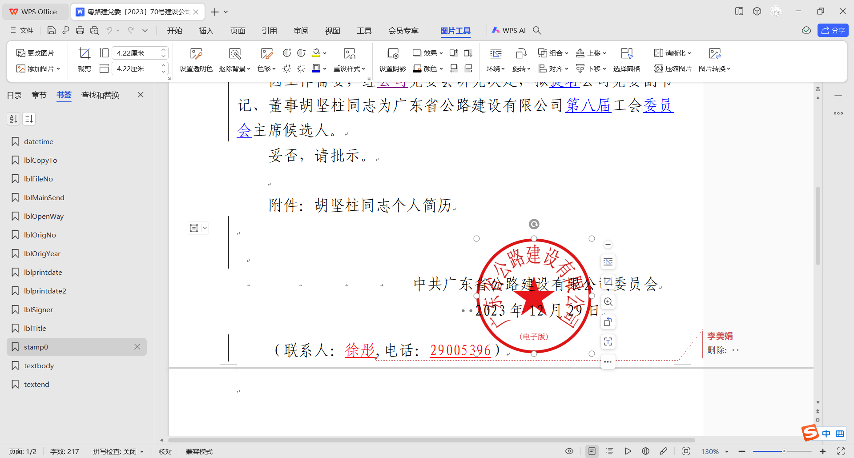This screenshot has width=854, height=458.
Task: Click the floating layout options icon beside stamp
Action: (608, 262)
